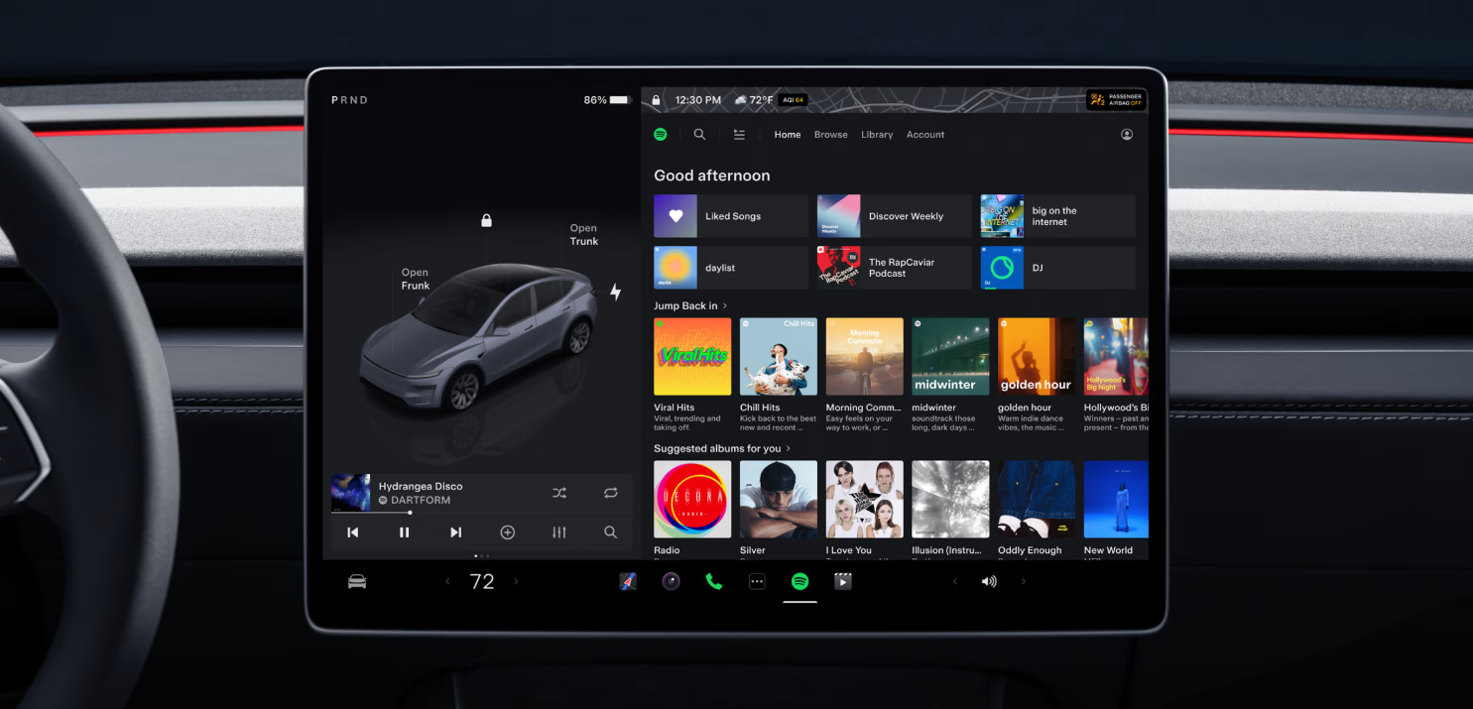Viewport: 1473px width, 709px height.
Task: Tap the padlock above the car
Action: coord(486,220)
